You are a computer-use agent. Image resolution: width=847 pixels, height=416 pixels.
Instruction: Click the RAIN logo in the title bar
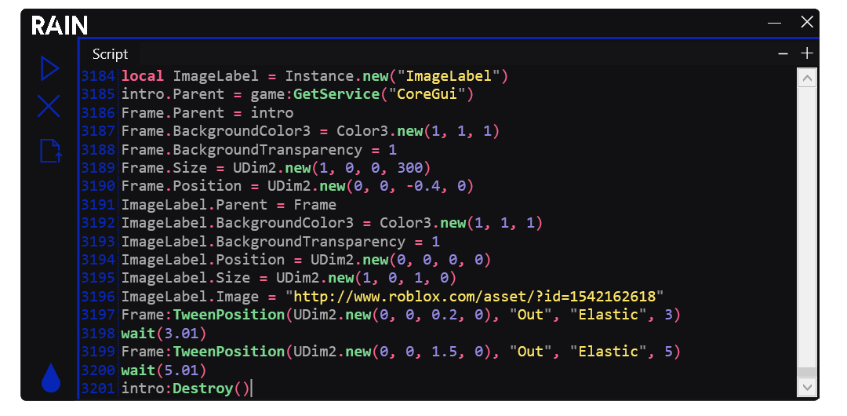pyautogui.click(x=60, y=25)
